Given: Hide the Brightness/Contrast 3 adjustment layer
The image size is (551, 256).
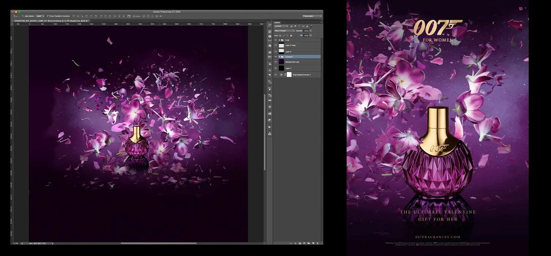Looking at the screenshot, I should pos(276,75).
